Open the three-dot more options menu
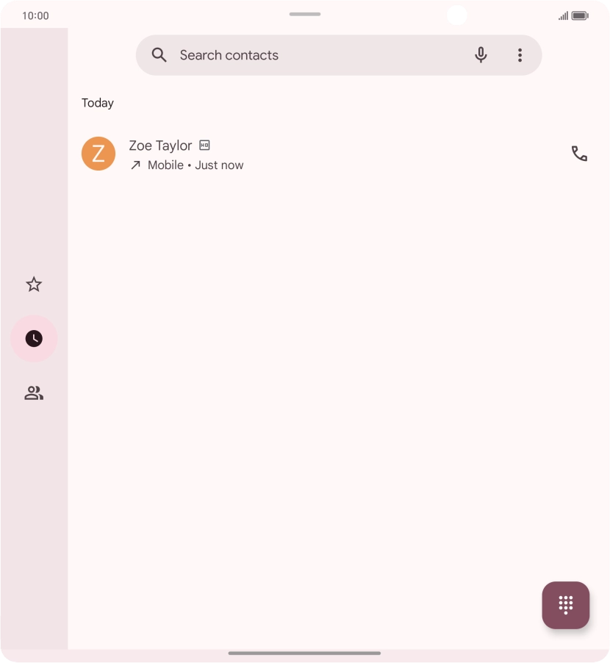Image resolution: width=610 pixels, height=663 pixels. point(520,55)
